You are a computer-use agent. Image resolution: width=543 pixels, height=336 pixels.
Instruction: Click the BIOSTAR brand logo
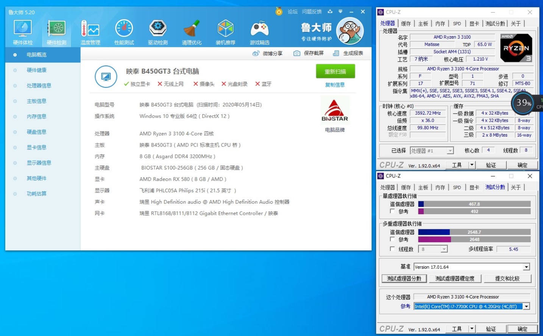335,110
